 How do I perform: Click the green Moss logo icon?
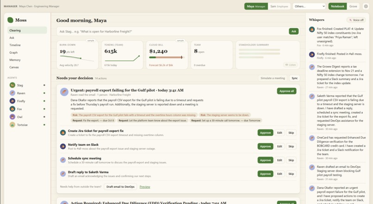click(x=10, y=20)
